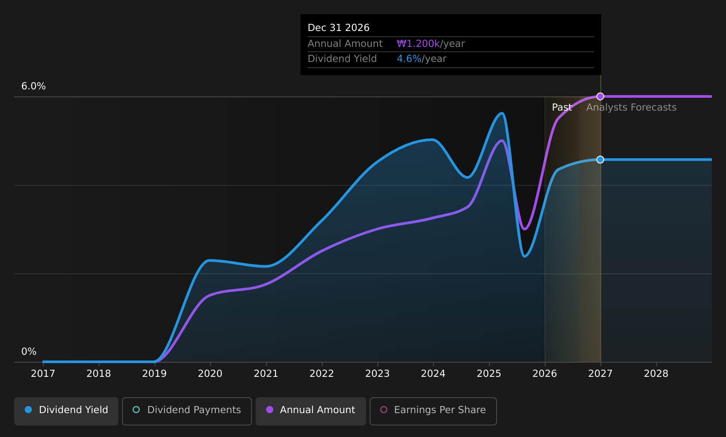Click the 2026 x-axis label

point(544,374)
